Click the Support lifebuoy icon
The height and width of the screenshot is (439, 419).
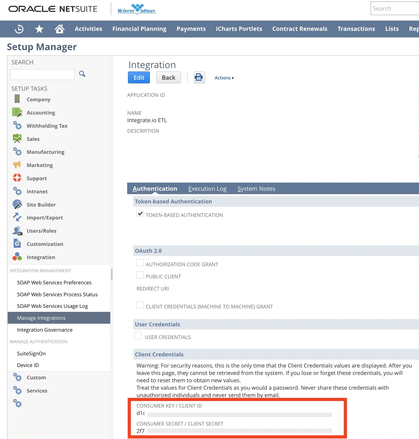coord(17,178)
